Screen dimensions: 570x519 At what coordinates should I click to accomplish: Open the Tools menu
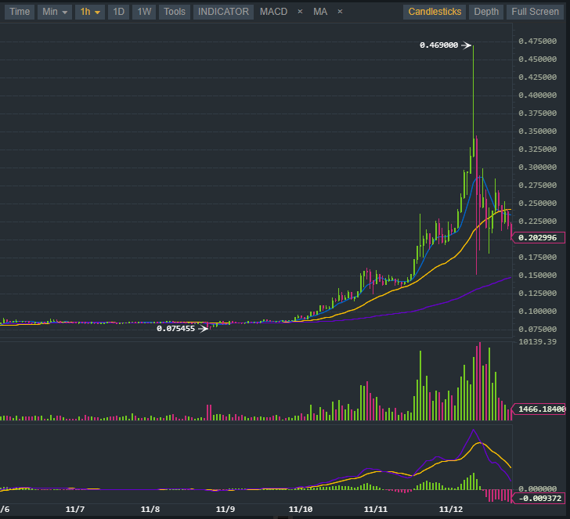[x=175, y=12]
